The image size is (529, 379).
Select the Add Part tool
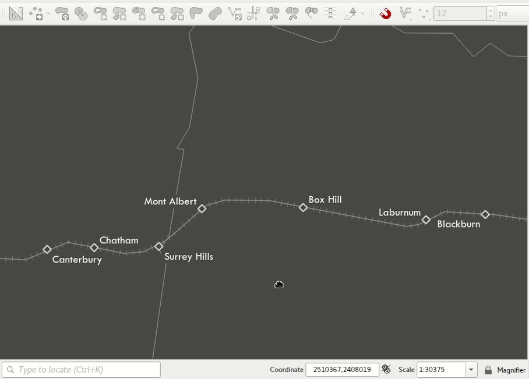click(x=119, y=13)
